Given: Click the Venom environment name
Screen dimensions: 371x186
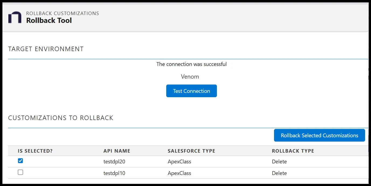Looking at the screenshot, I should pos(190,76).
